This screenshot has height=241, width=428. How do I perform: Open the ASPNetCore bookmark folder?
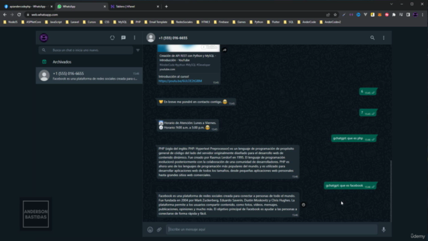coord(31,22)
